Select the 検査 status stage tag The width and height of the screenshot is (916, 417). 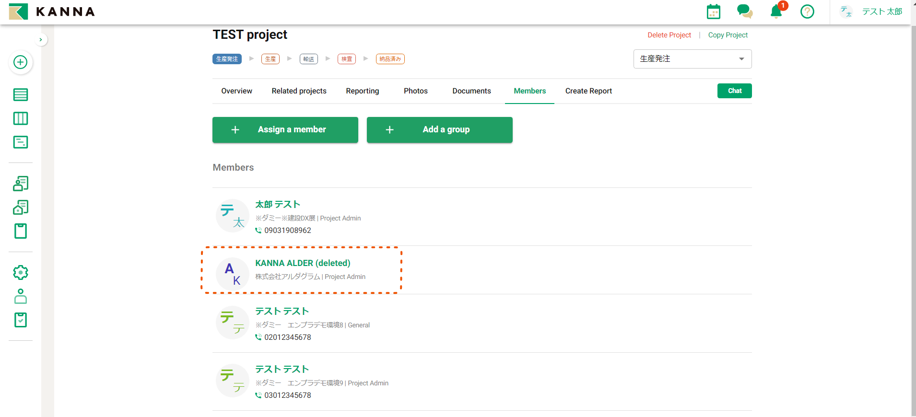346,59
